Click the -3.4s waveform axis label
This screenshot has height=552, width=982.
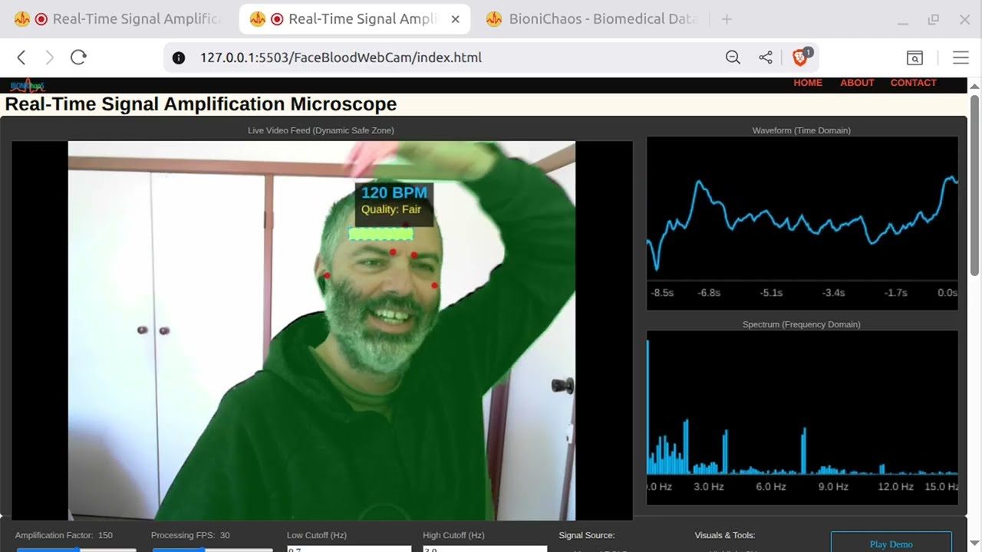[833, 293]
